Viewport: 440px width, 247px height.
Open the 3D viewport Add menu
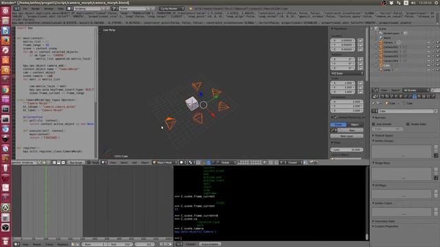(135, 162)
